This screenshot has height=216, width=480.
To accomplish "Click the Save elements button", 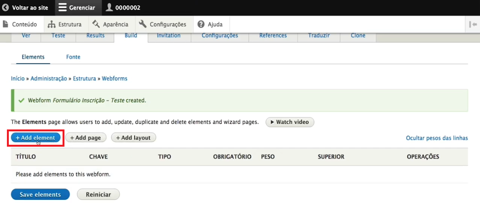I will tap(40, 195).
